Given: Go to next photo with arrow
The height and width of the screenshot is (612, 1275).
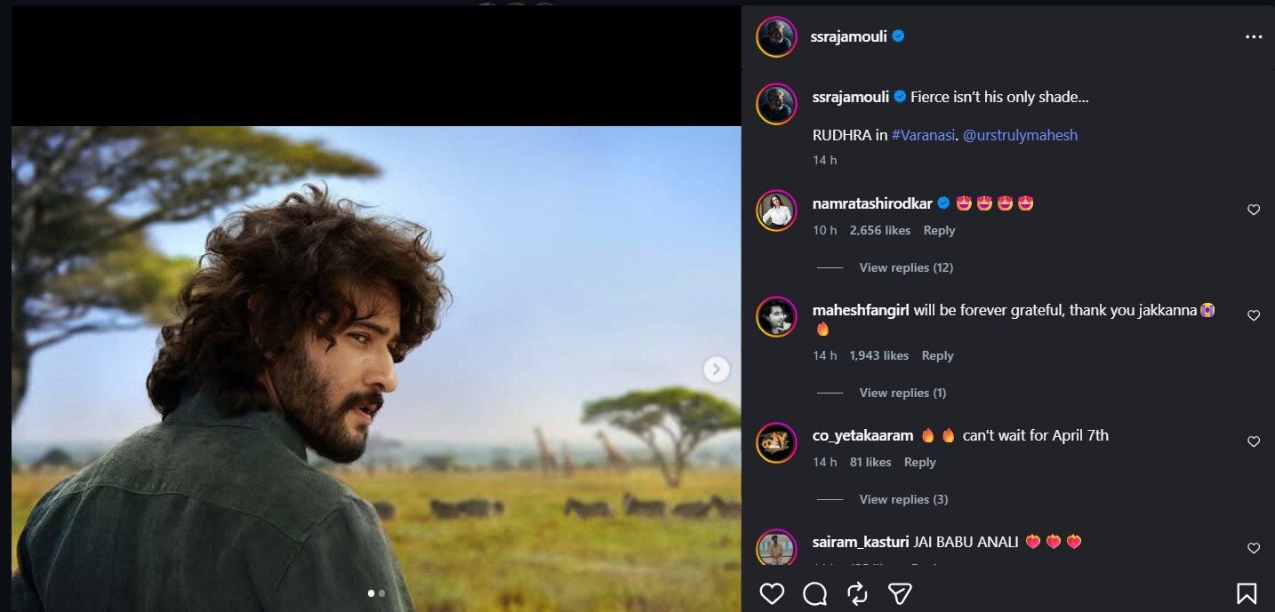Looking at the screenshot, I should pos(717,370).
